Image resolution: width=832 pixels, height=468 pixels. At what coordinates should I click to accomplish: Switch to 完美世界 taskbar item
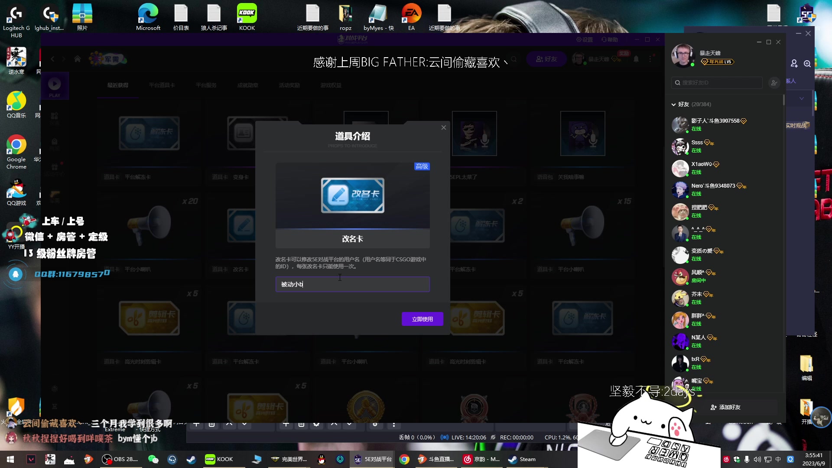click(289, 459)
